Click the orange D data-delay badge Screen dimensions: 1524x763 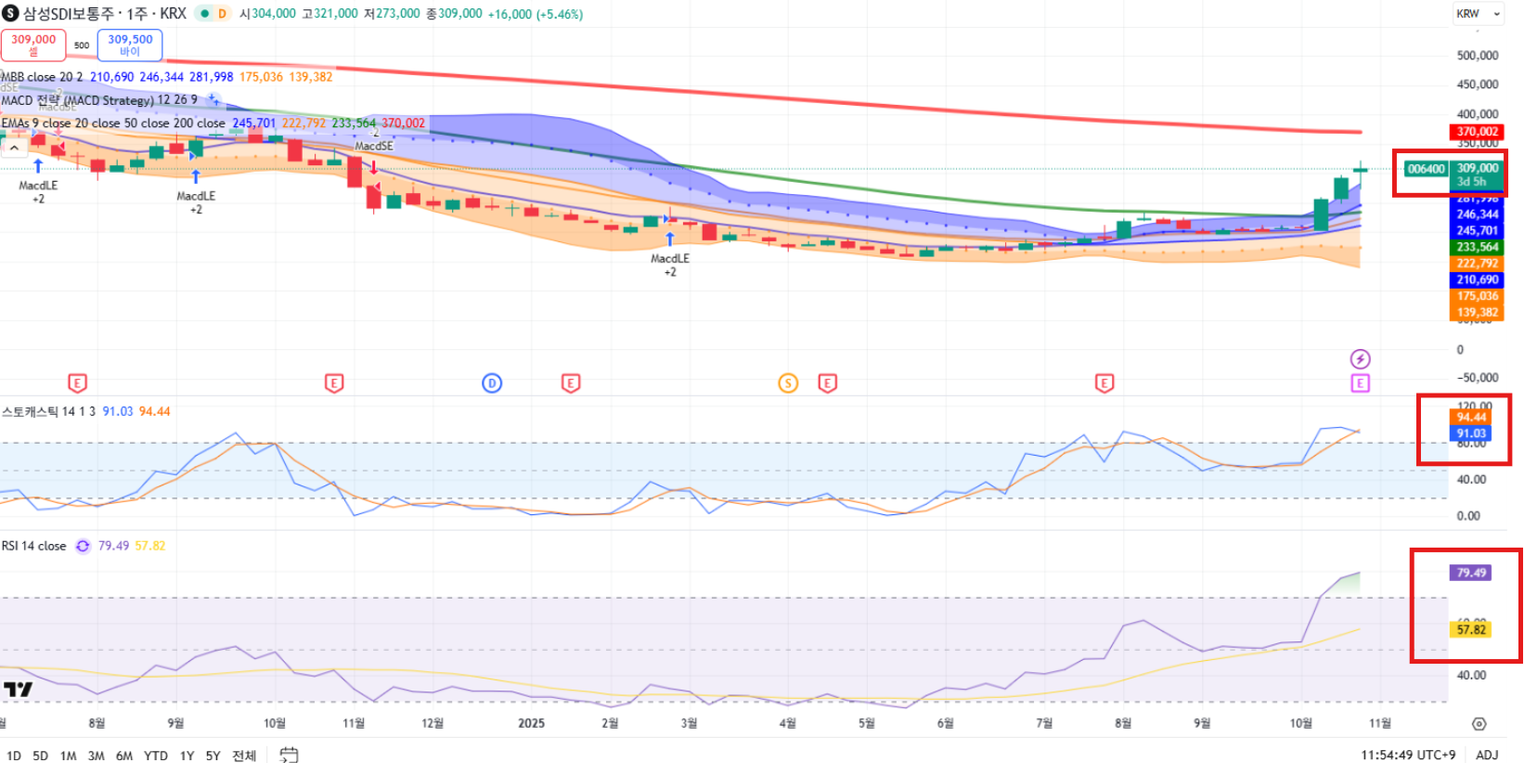click(222, 13)
